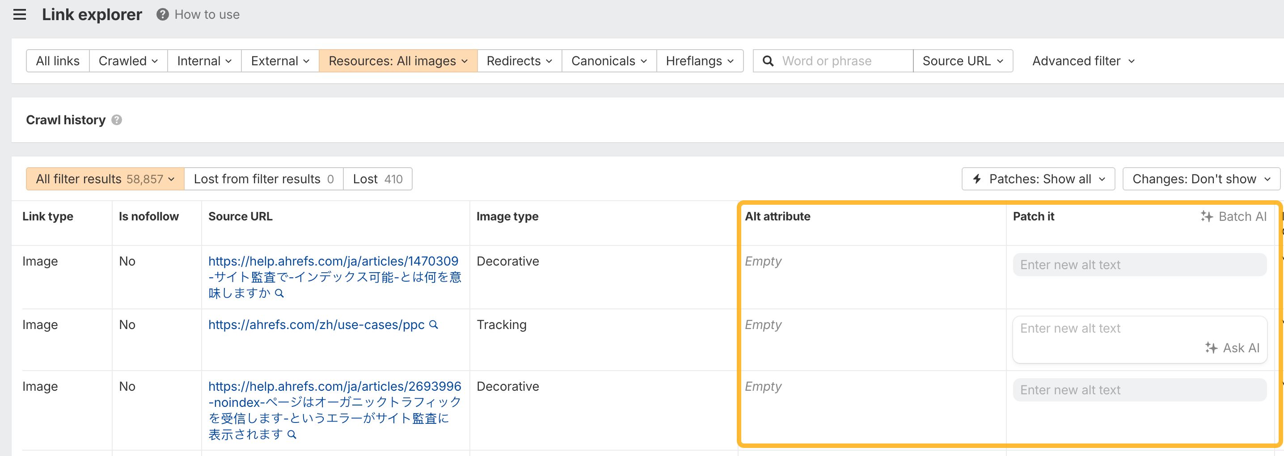This screenshot has width=1284, height=456.
Task: Click the Batch AI sparkle icon
Action: [x=1207, y=216]
